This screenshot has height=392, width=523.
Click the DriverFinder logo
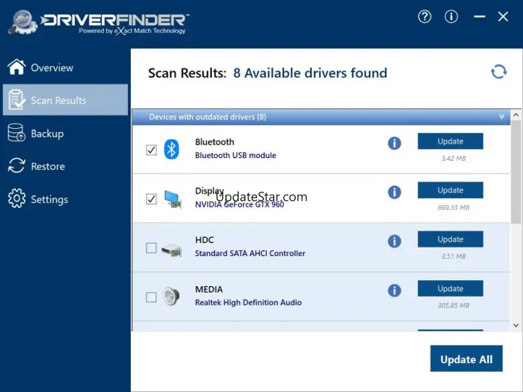coord(99,23)
